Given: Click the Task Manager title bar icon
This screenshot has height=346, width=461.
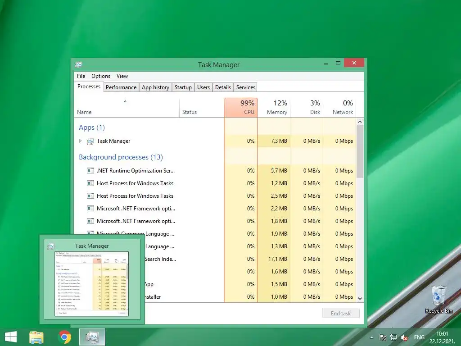Looking at the screenshot, I should coord(78,64).
